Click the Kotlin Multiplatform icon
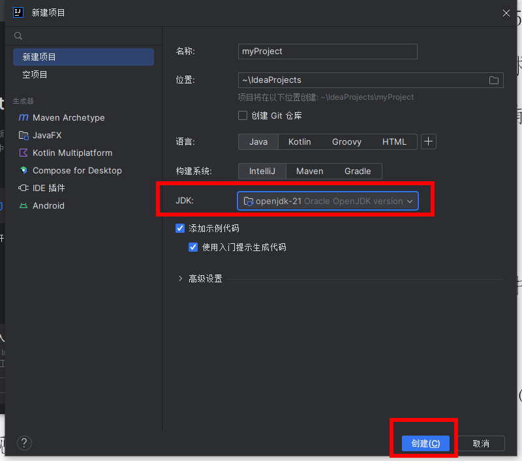522x461 pixels. tap(23, 153)
